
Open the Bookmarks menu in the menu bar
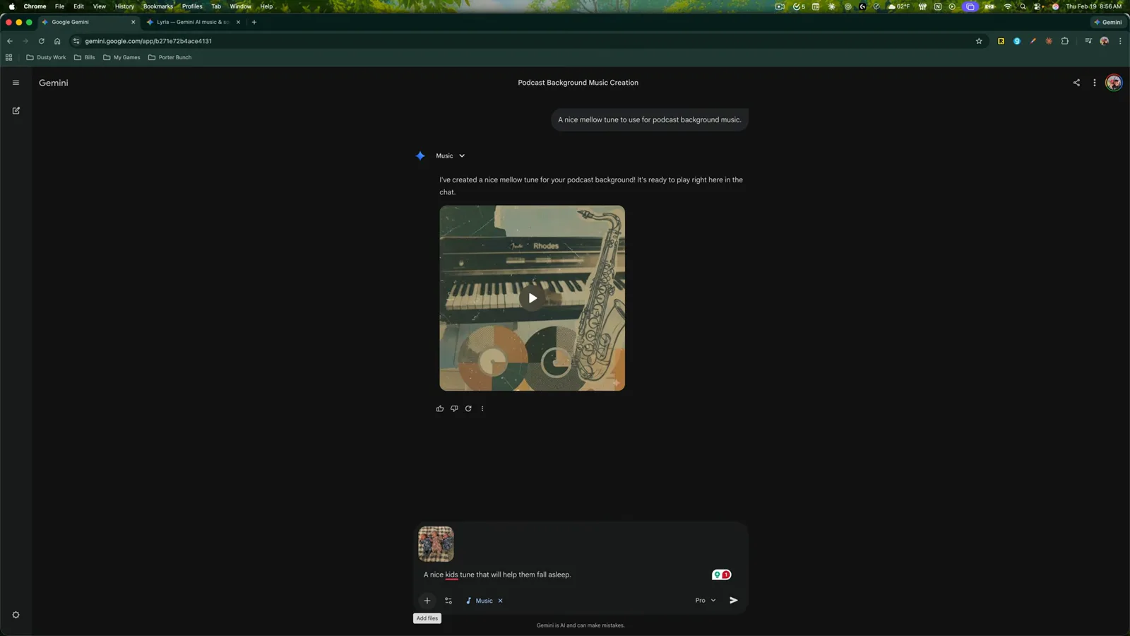click(x=158, y=6)
